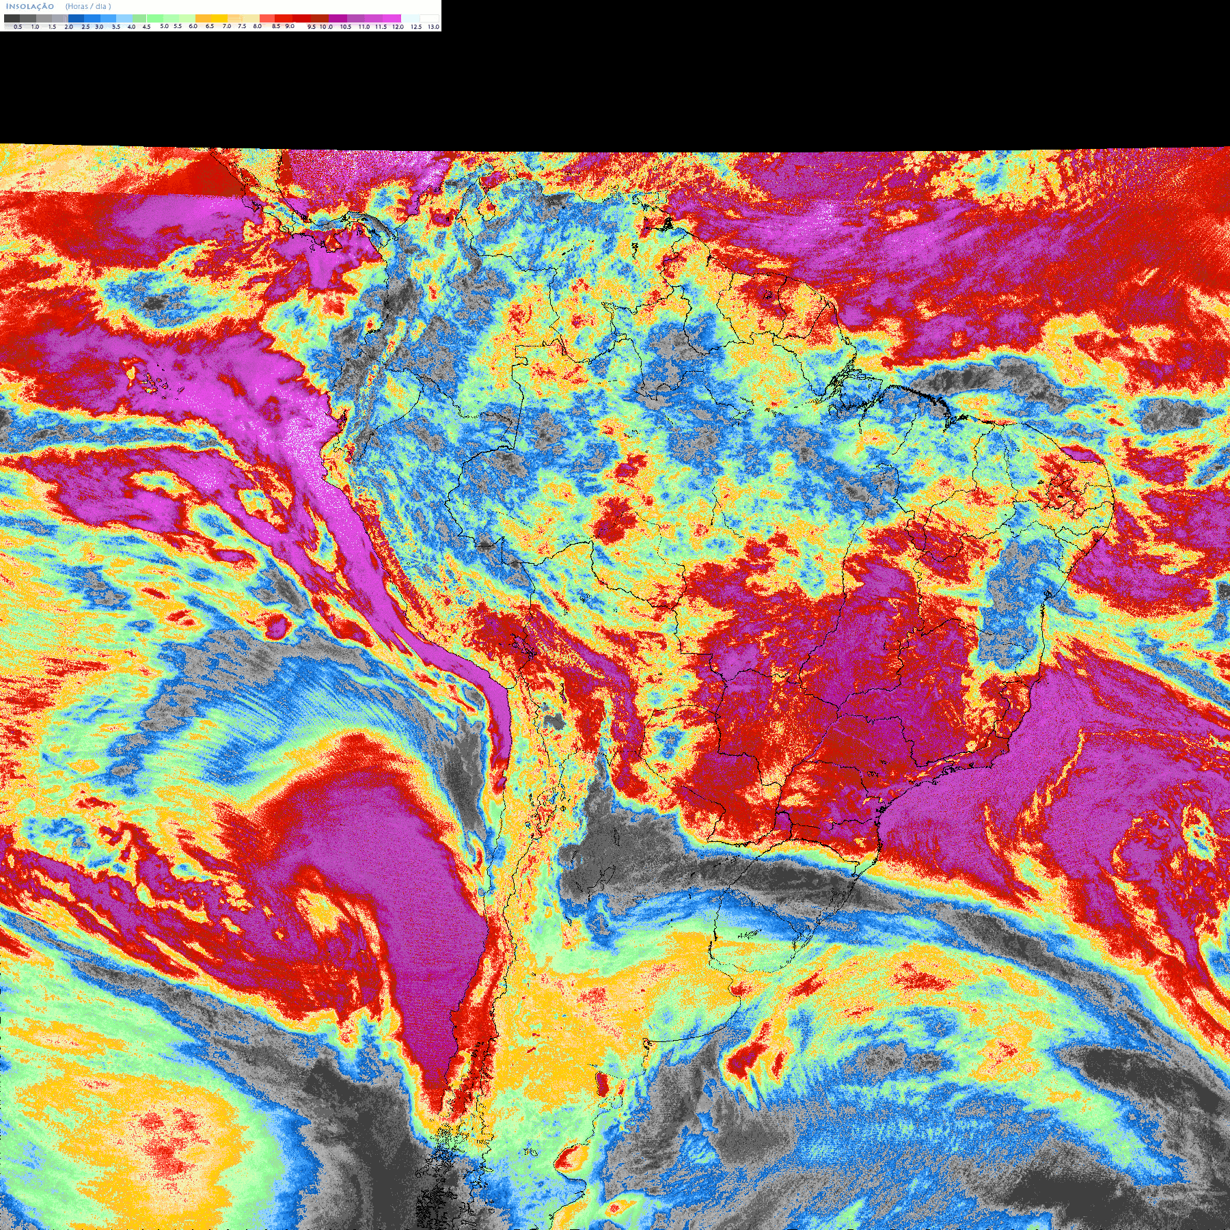Pick the brightest magenta swatch near 12.0
This screenshot has width=1230, height=1230.
tap(392, 18)
